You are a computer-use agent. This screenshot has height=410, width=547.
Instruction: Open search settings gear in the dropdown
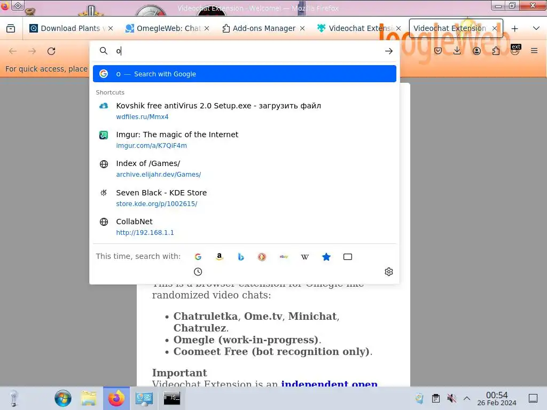pos(389,272)
